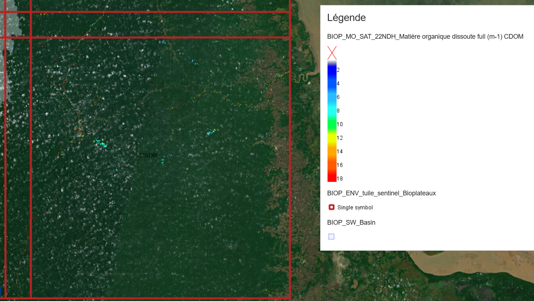Click the Single symbol label

(x=355, y=207)
